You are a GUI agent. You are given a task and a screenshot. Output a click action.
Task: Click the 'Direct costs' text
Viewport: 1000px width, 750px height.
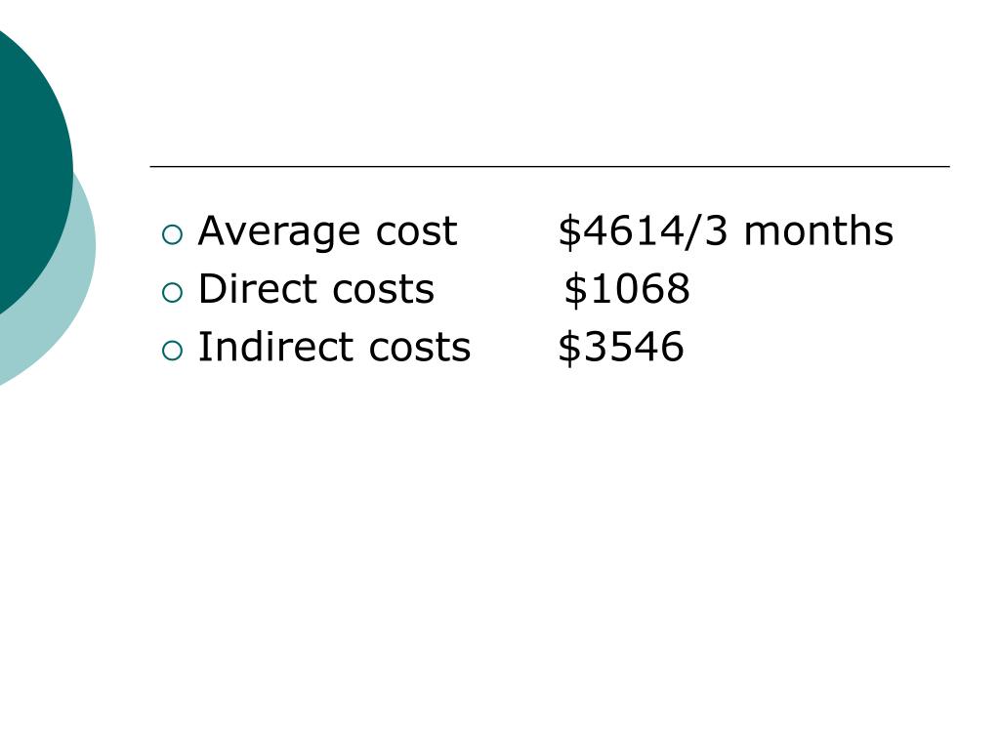coord(316,289)
